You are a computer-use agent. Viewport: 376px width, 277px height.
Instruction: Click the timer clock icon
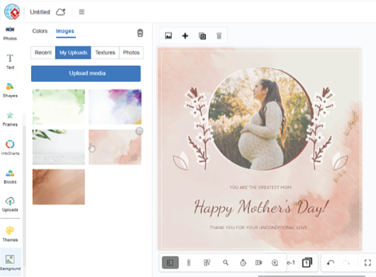(243, 263)
